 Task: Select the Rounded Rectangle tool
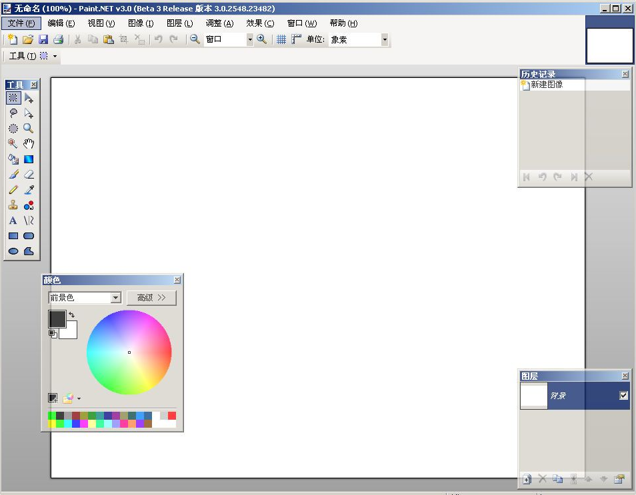point(29,236)
